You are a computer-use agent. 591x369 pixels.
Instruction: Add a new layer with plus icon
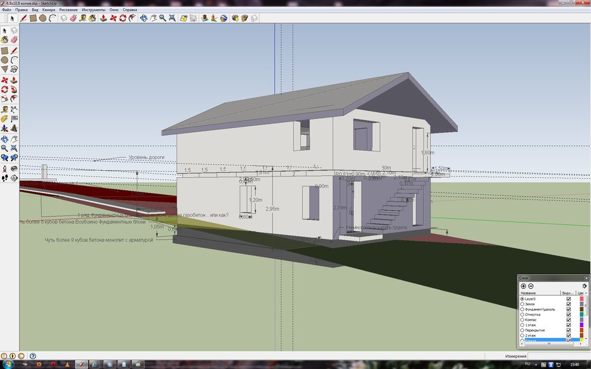coord(523,286)
